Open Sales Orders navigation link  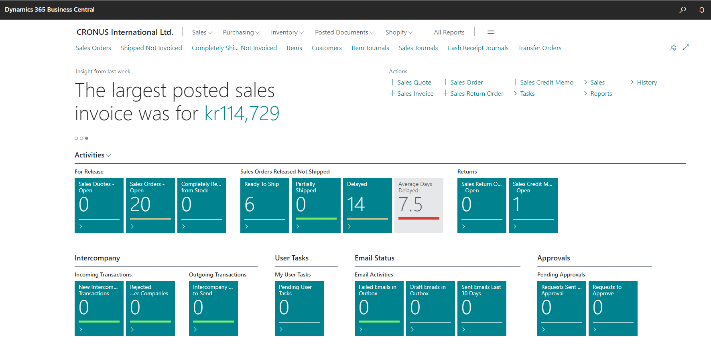click(x=93, y=48)
